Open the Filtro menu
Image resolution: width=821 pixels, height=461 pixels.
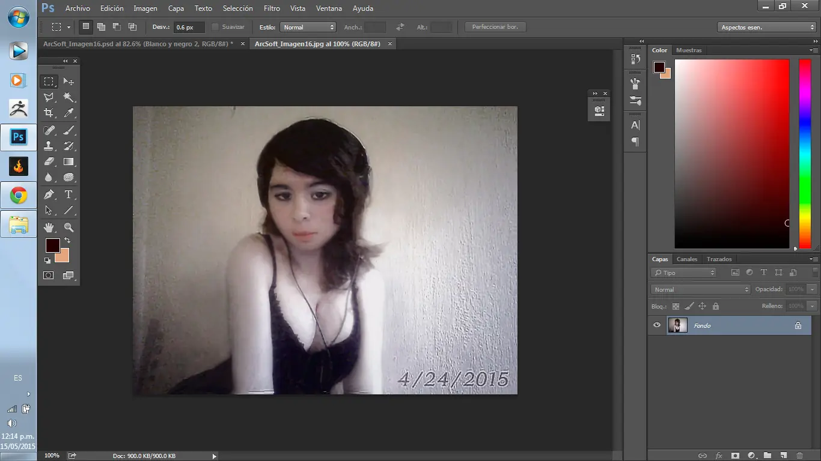(x=272, y=8)
